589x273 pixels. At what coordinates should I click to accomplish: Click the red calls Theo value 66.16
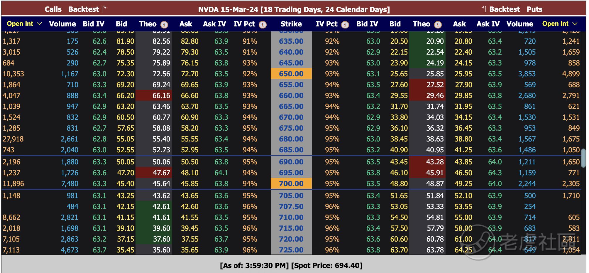tap(154, 96)
